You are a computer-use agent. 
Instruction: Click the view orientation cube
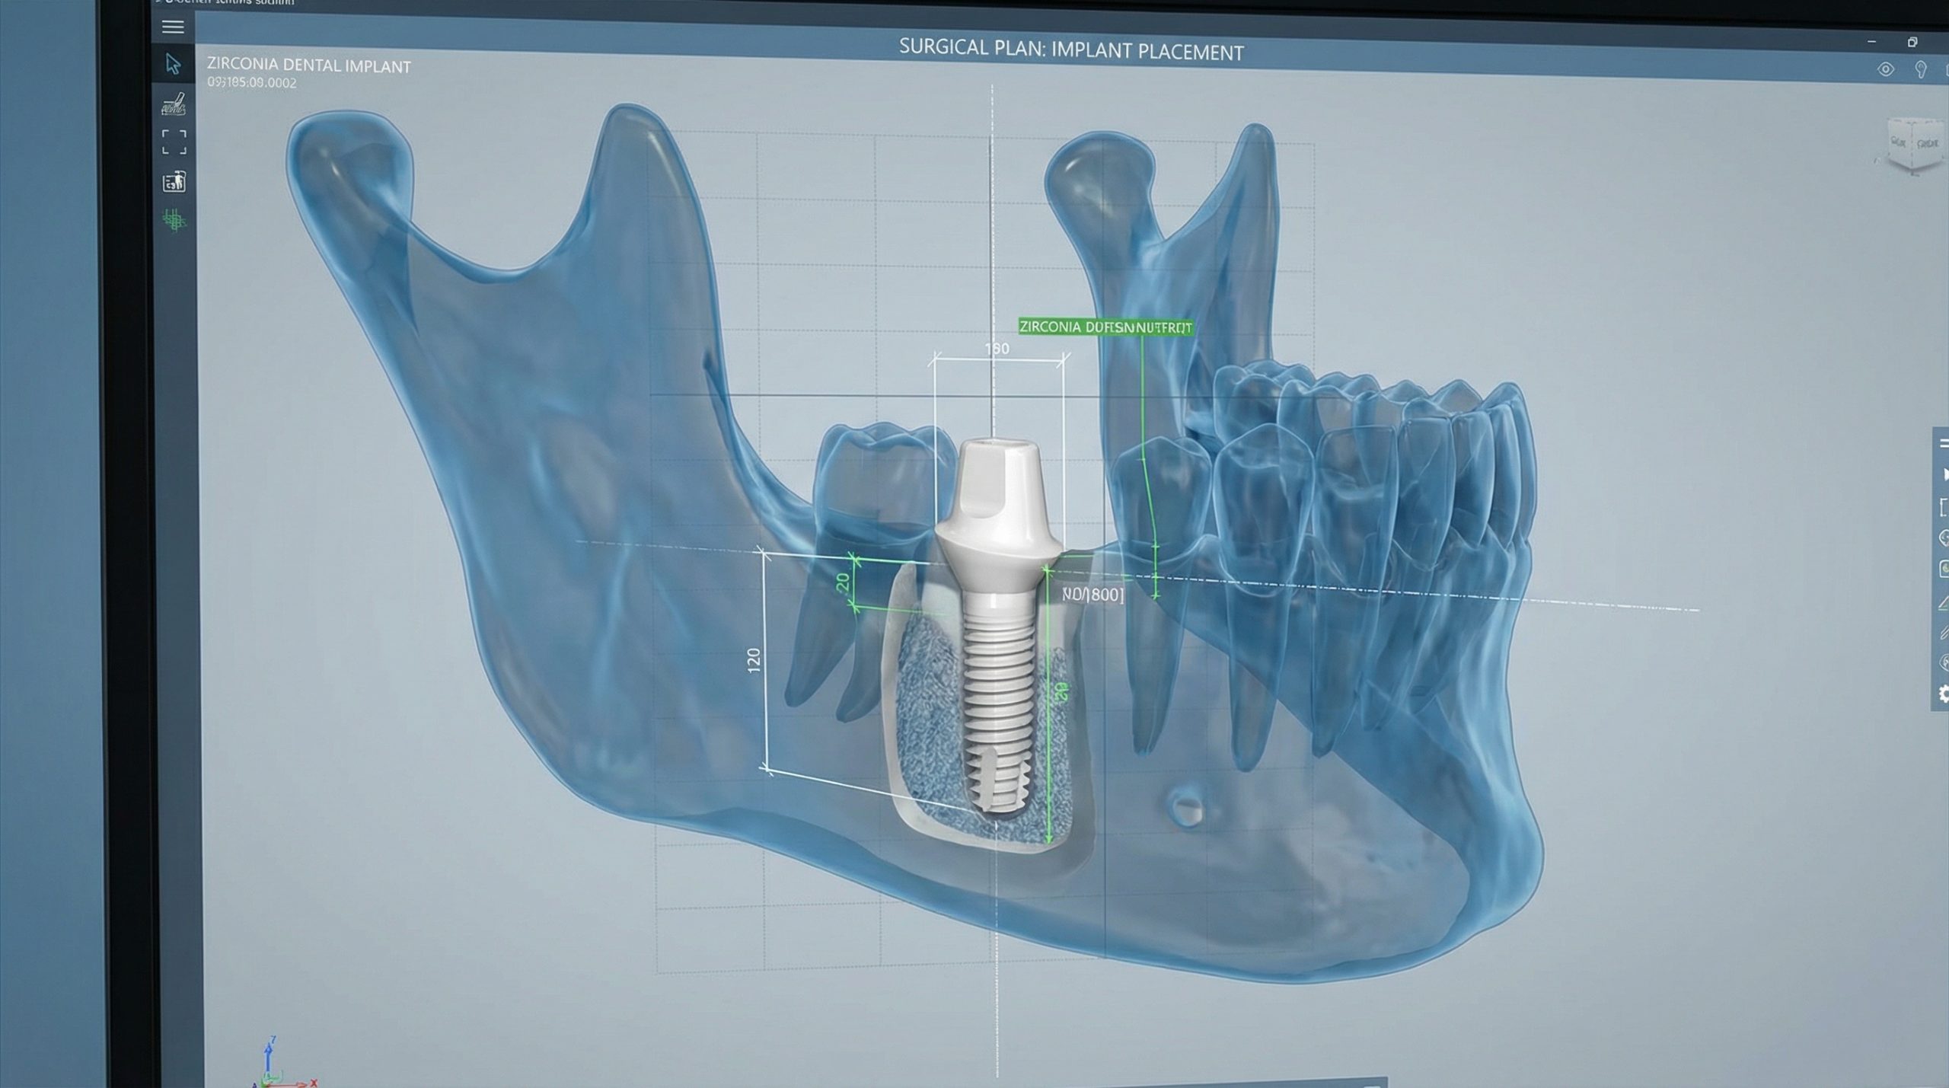click(1913, 144)
